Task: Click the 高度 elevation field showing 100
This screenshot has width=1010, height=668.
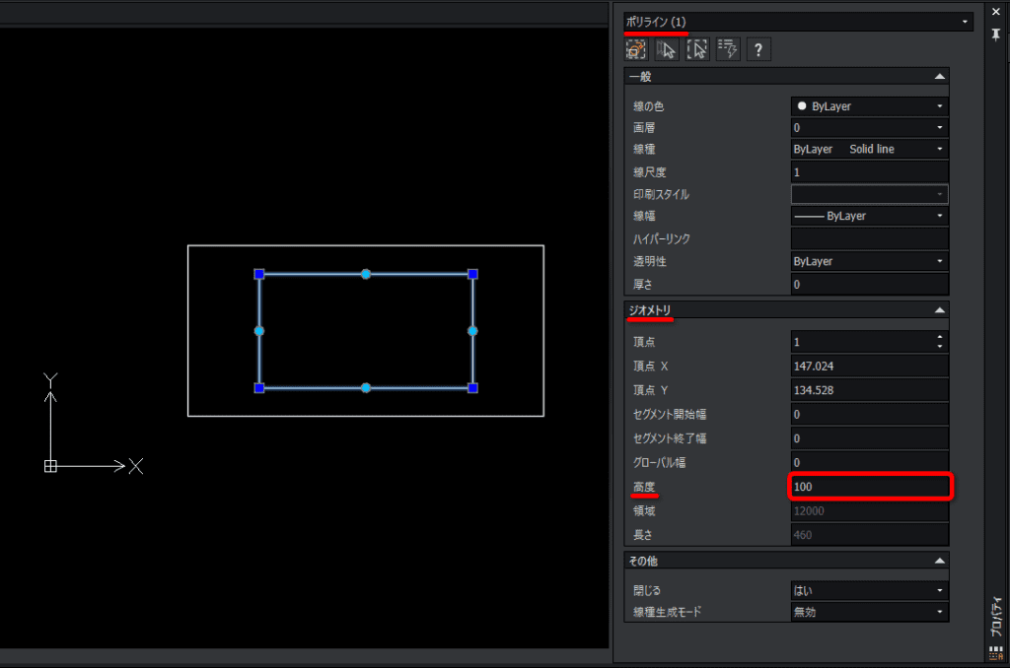Action: pyautogui.click(x=870, y=487)
